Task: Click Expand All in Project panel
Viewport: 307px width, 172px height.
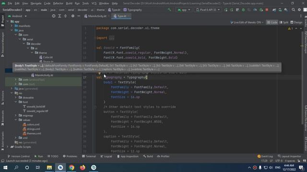Action: (x=59, y=16)
